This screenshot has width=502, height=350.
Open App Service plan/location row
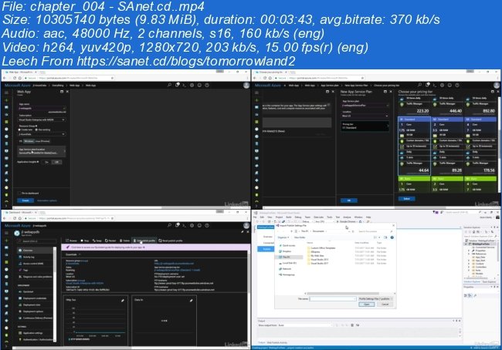[x=42, y=151]
